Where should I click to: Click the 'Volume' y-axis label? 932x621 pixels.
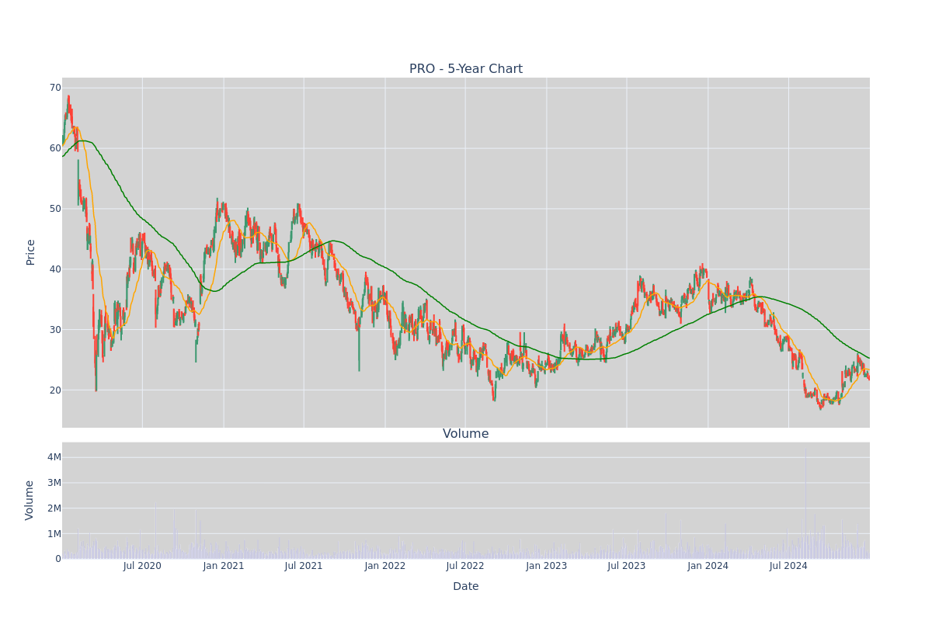(x=31, y=500)
